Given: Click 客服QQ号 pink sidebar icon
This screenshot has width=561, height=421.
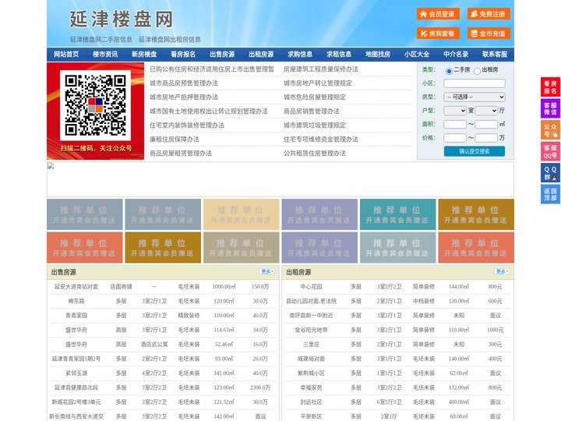Looking at the screenshot, I should [x=550, y=151].
